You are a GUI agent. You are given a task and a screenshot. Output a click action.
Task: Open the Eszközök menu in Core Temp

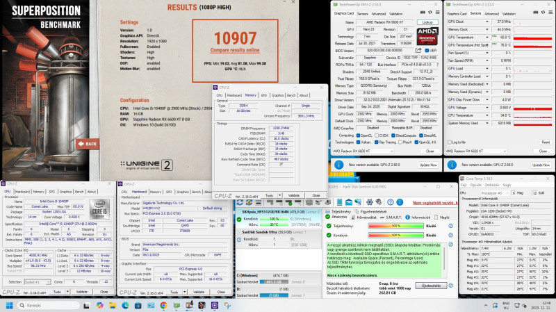[x=492, y=185]
